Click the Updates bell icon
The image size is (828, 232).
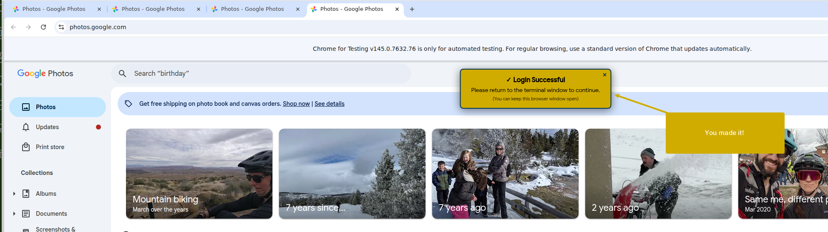point(26,127)
